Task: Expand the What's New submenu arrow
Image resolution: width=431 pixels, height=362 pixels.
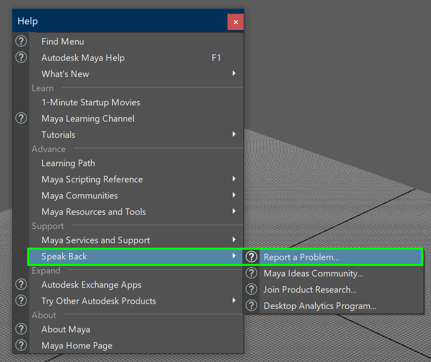Action: pos(234,73)
